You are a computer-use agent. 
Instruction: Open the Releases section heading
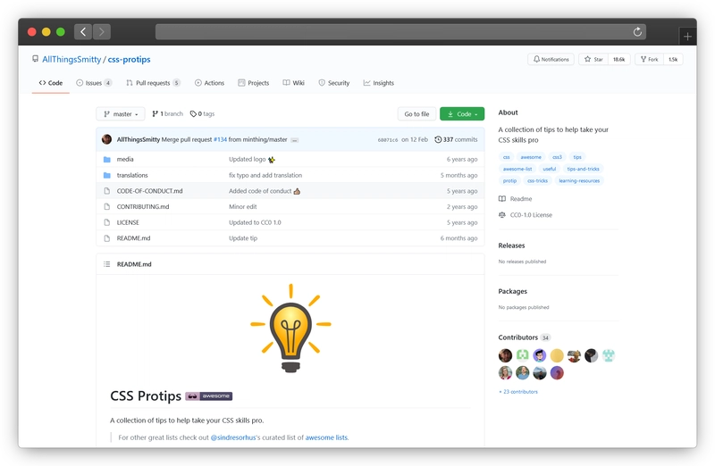click(x=511, y=245)
